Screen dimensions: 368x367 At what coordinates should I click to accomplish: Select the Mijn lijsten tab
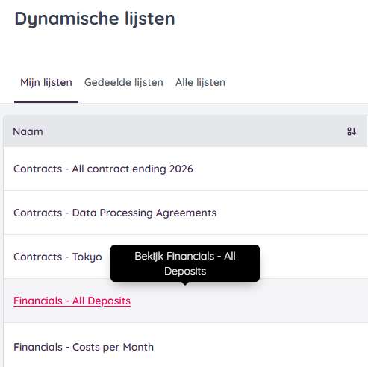tap(46, 82)
